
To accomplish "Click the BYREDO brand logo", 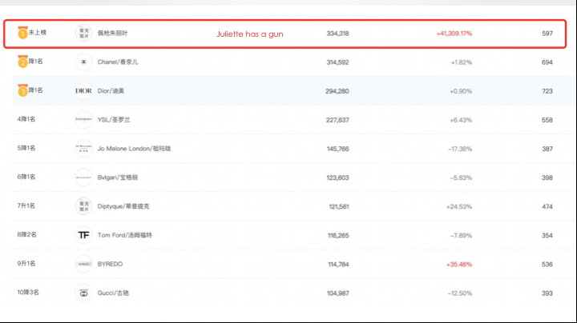I will pyautogui.click(x=83, y=264).
